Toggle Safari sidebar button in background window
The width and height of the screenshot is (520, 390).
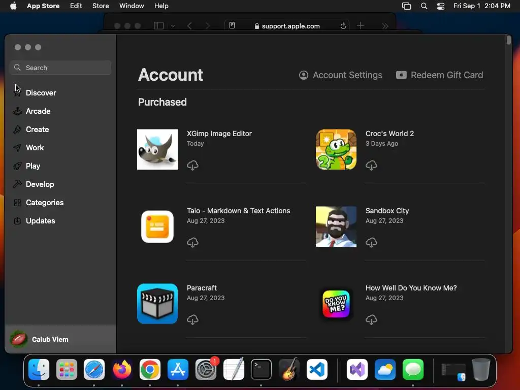coord(159,25)
